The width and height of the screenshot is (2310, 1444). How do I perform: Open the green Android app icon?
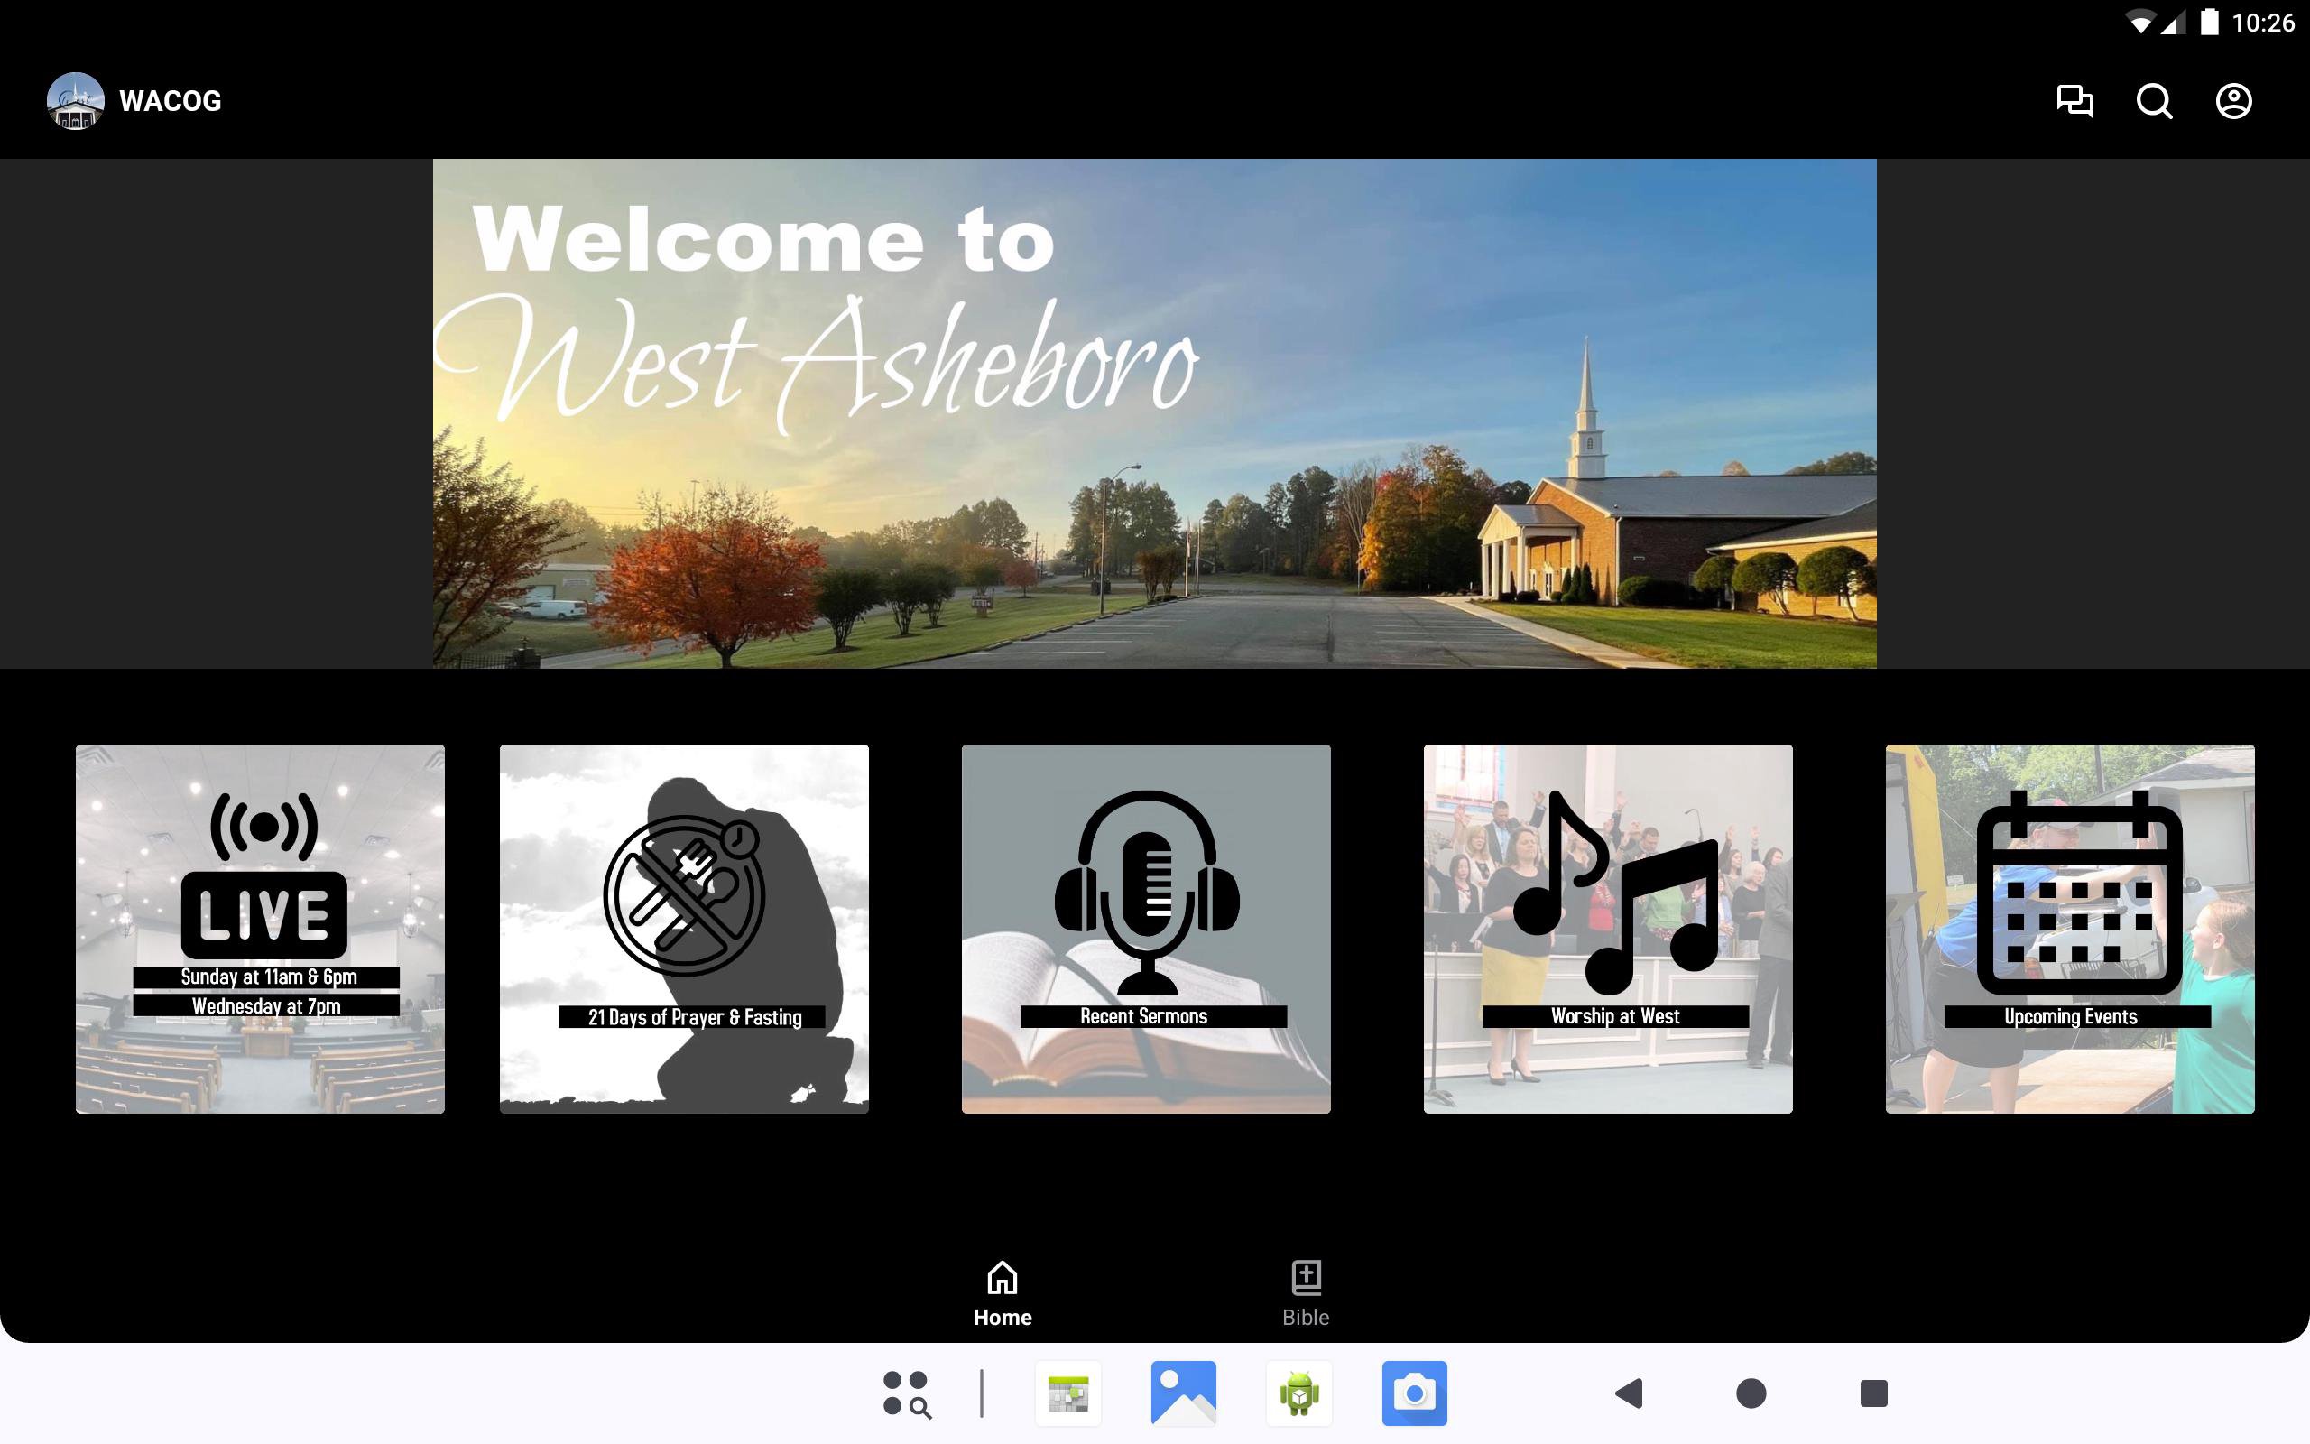coord(1298,1393)
